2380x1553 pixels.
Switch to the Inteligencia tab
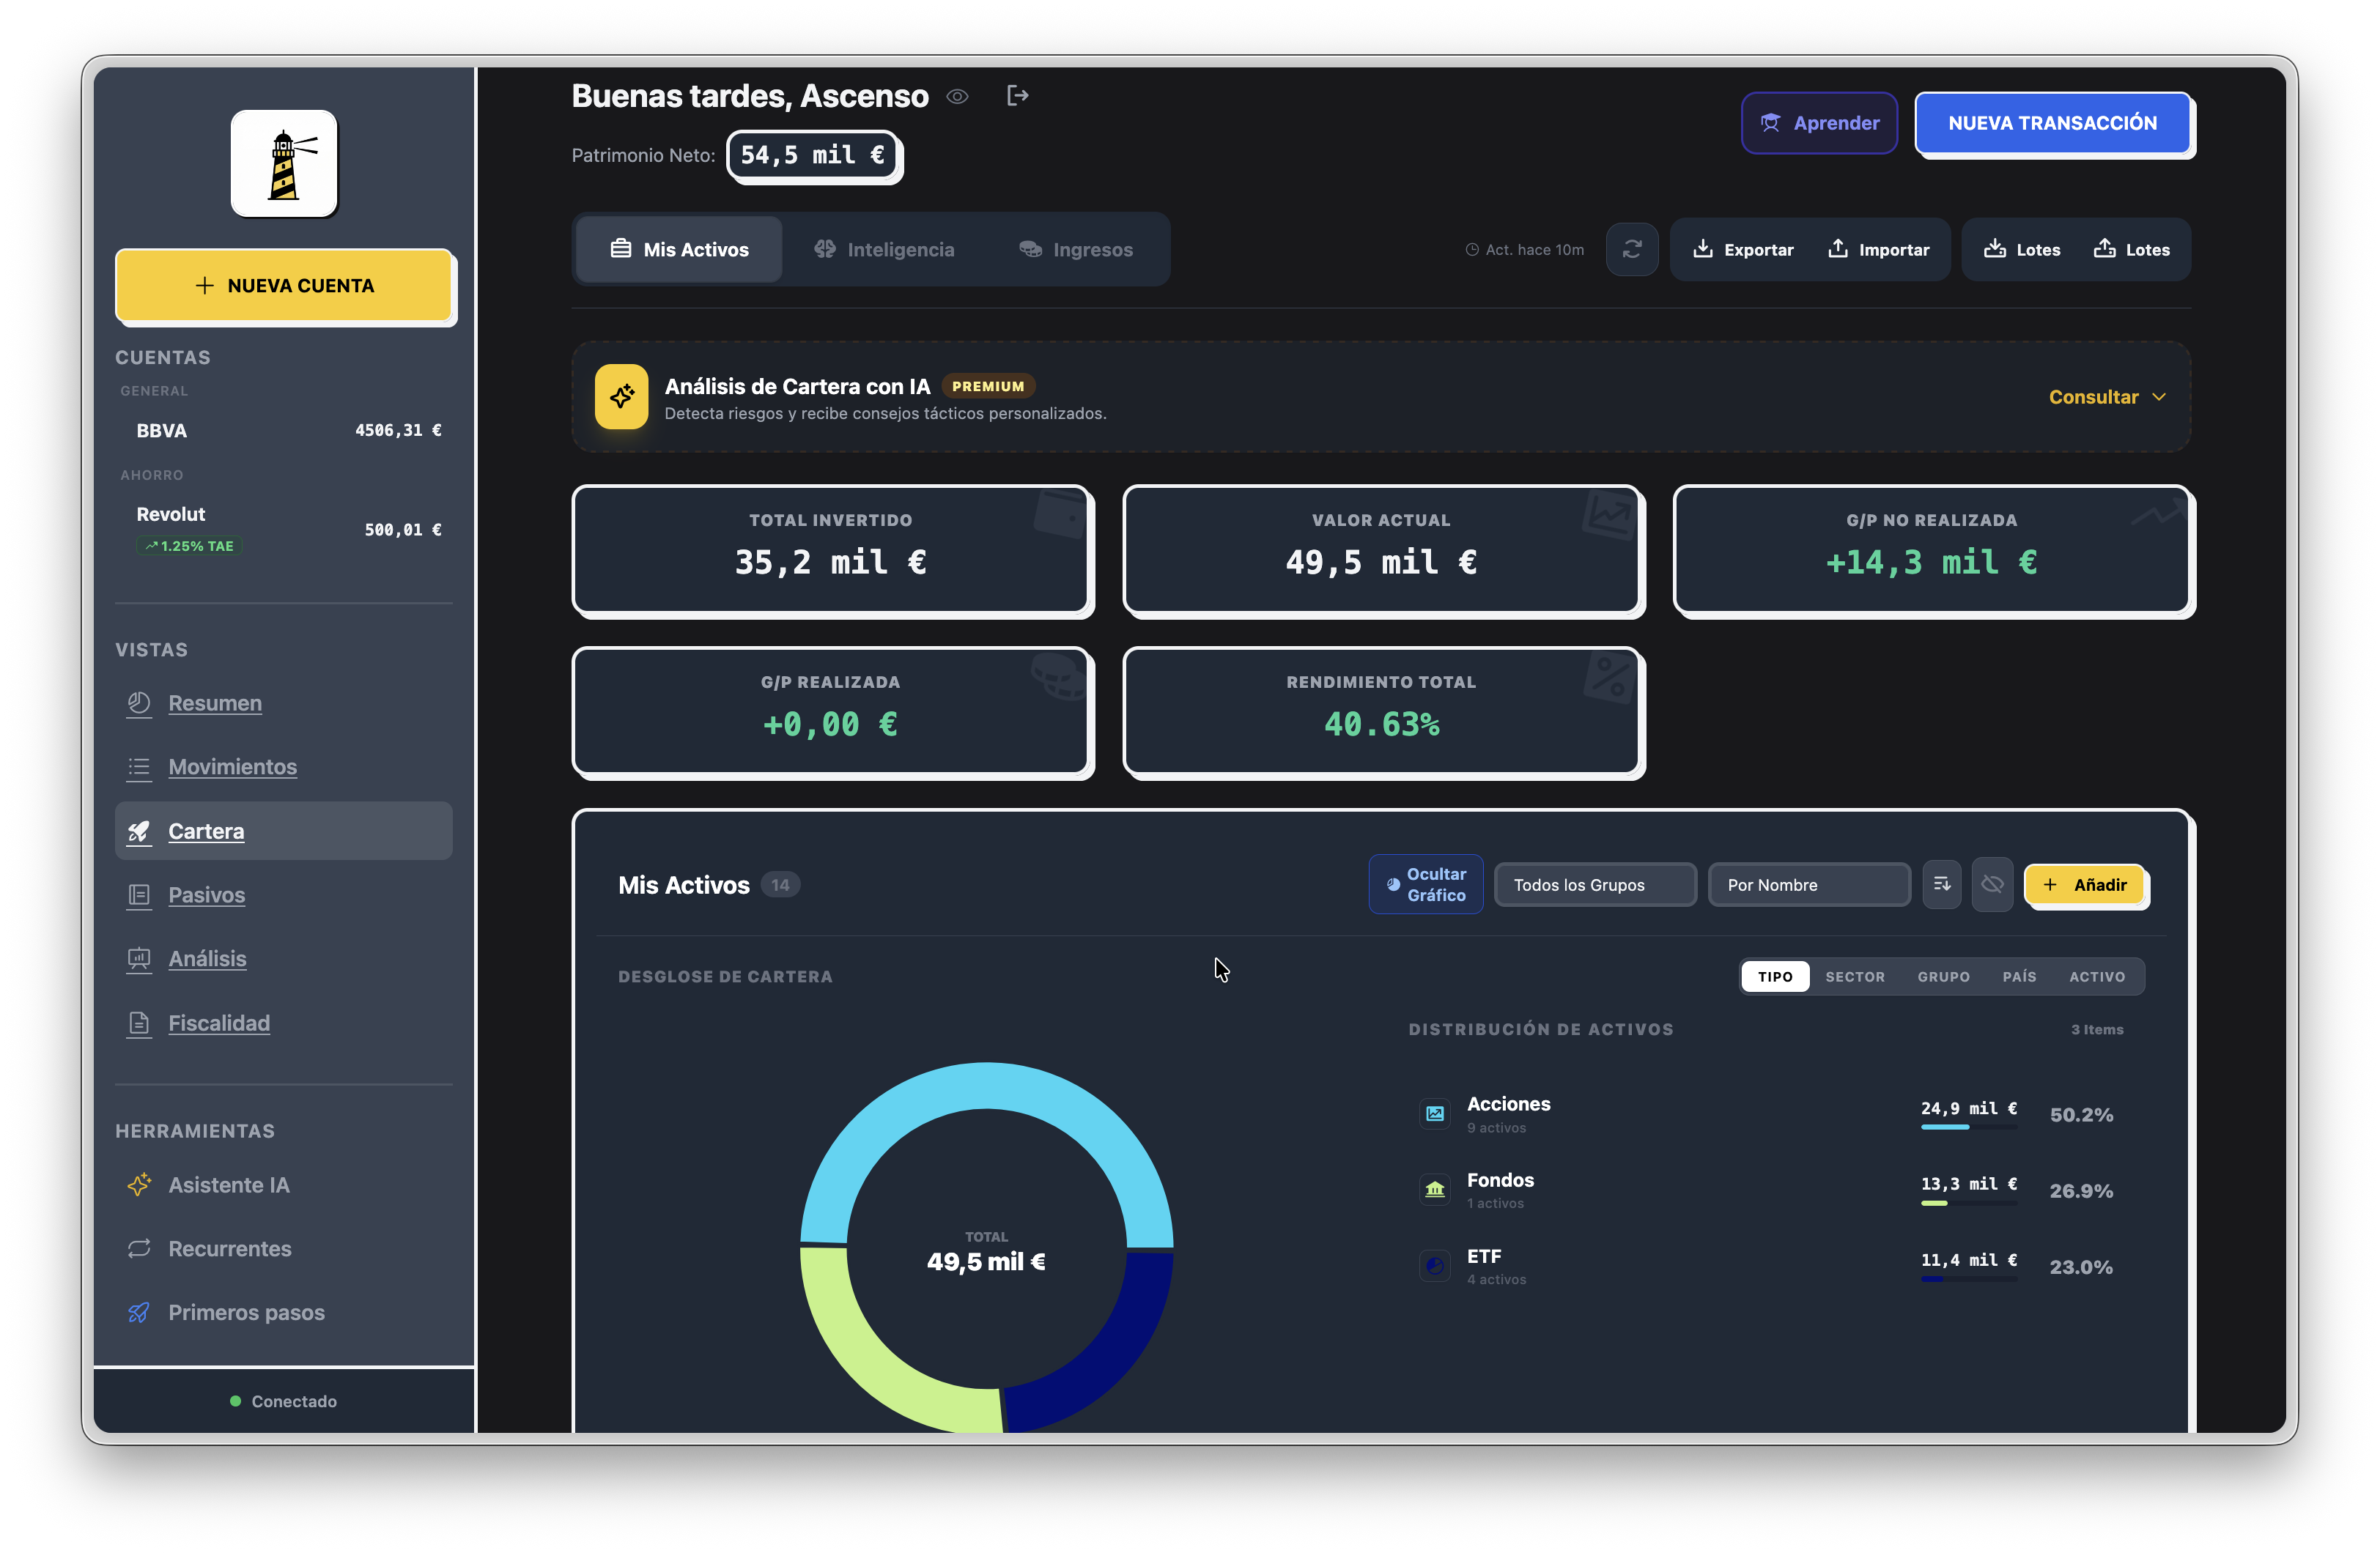[884, 249]
